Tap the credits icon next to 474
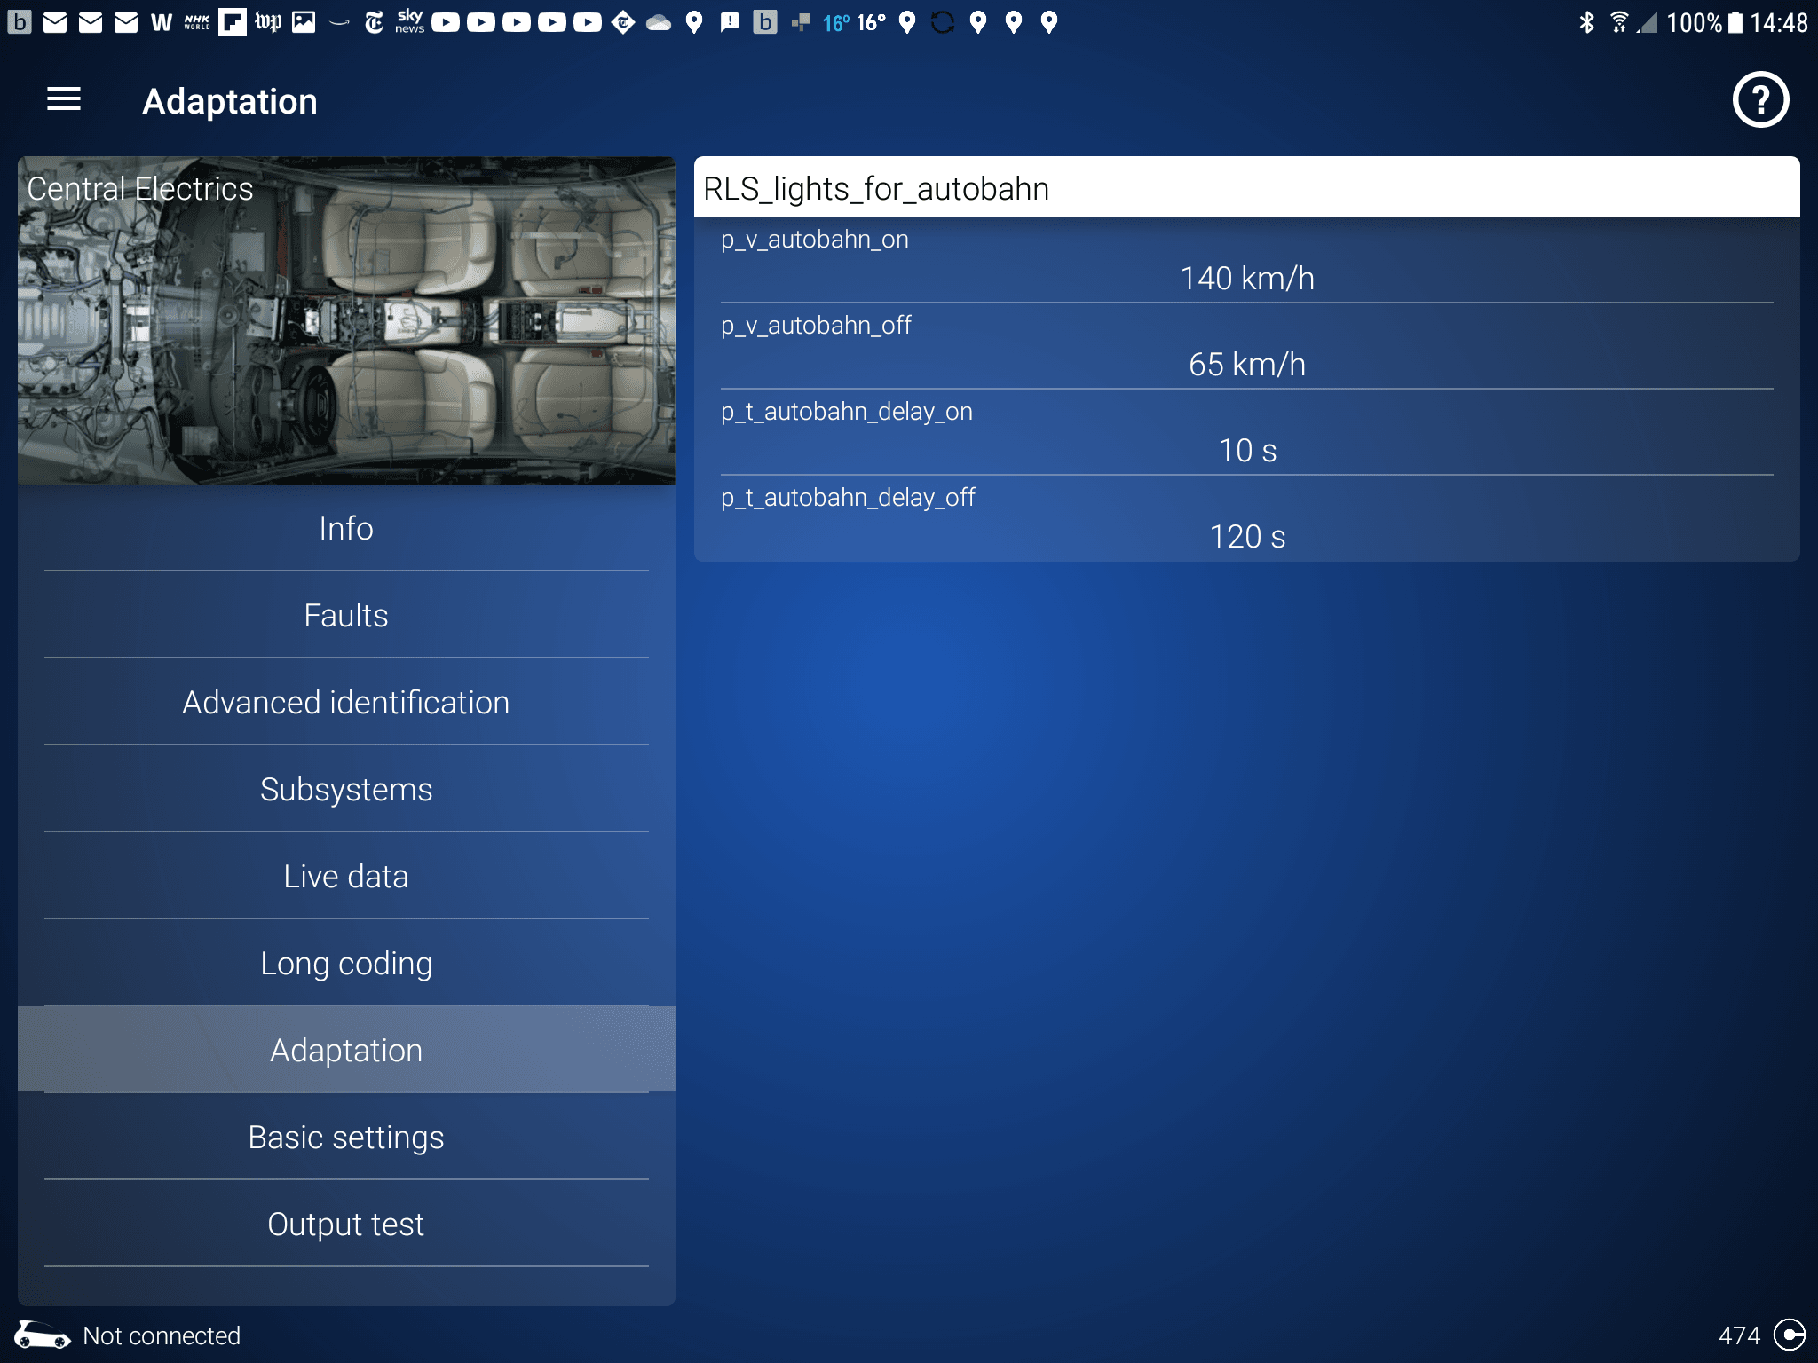The image size is (1818, 1363). [1788, 1335]
